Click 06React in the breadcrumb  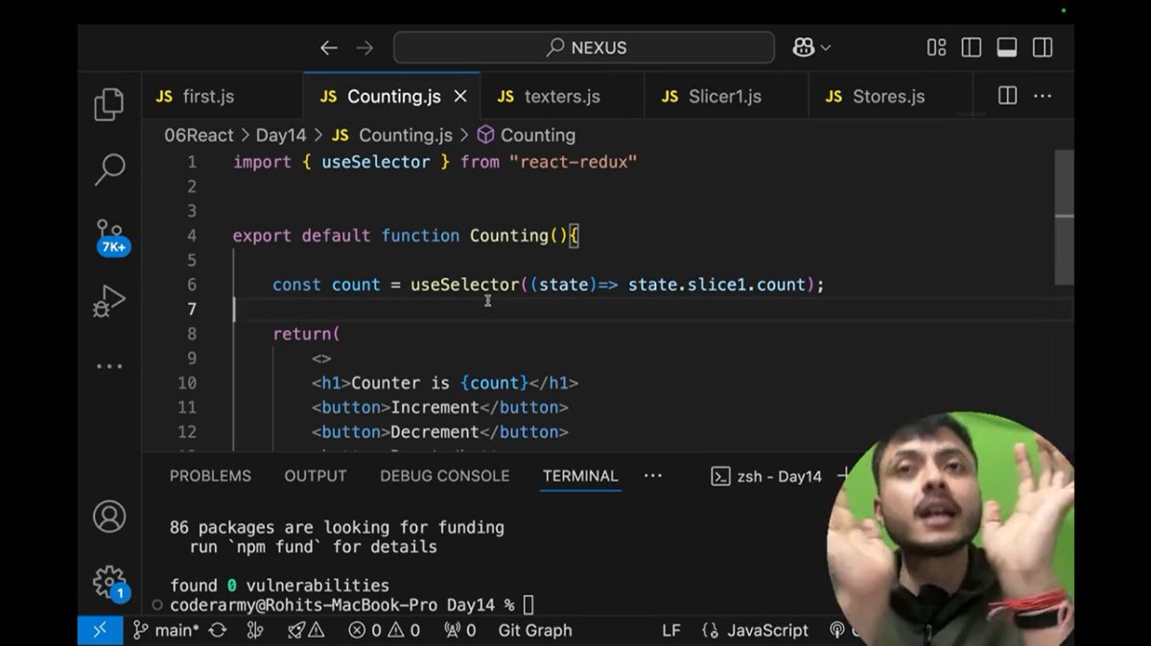pyautogui.click(x=199, y=135)
